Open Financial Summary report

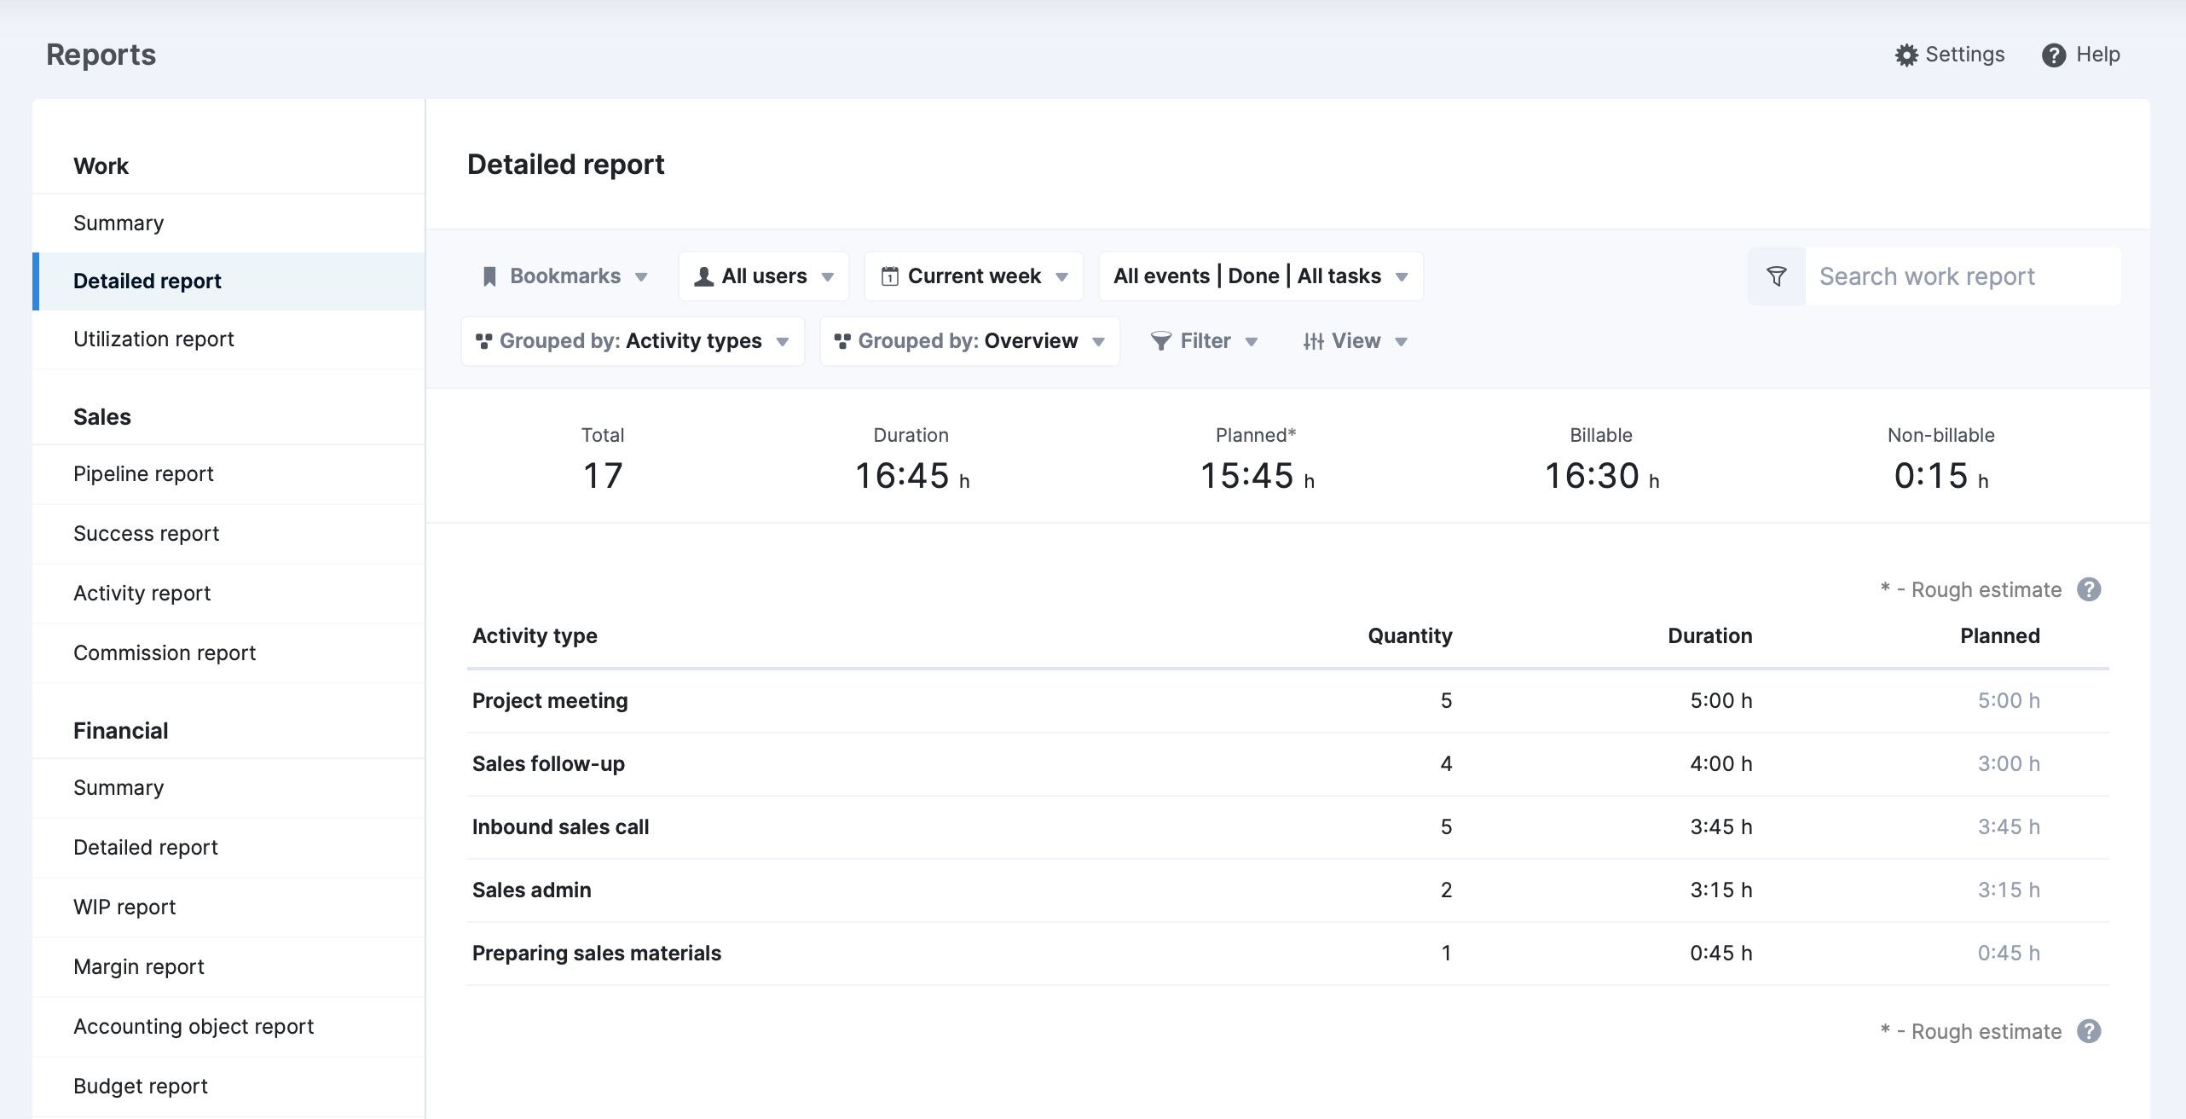click(228, 788)
